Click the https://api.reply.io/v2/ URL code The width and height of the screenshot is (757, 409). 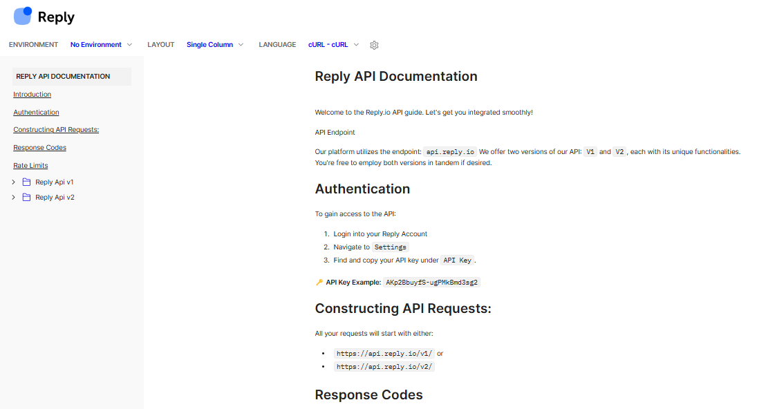click(x=384, y=367)
